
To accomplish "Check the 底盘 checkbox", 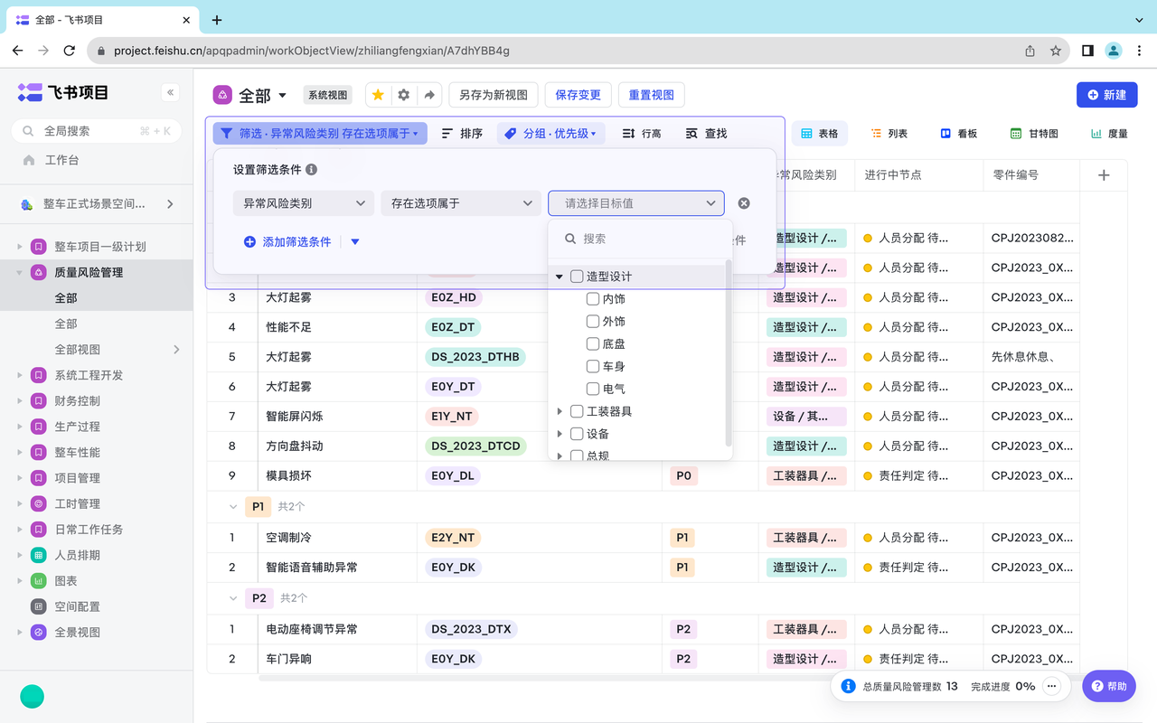I will (x=593, y=344).
